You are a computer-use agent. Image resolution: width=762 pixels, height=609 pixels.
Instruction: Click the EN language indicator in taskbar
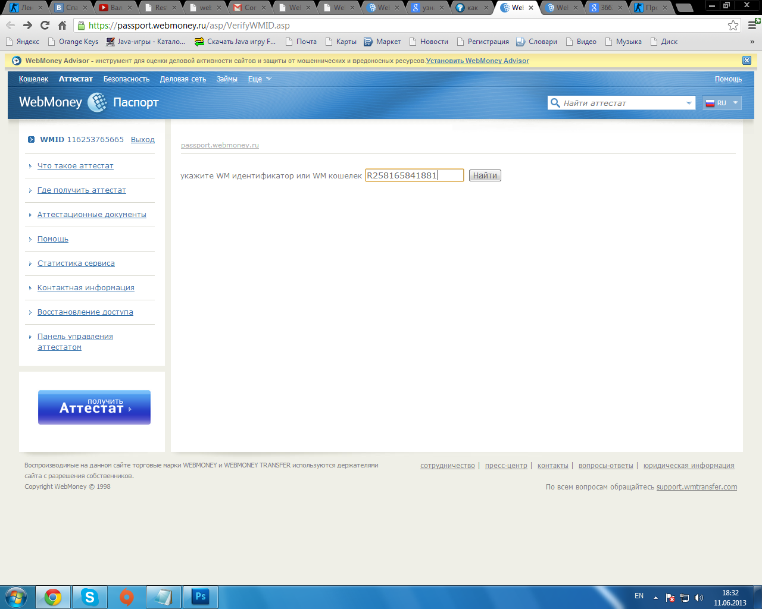(639, 596)
